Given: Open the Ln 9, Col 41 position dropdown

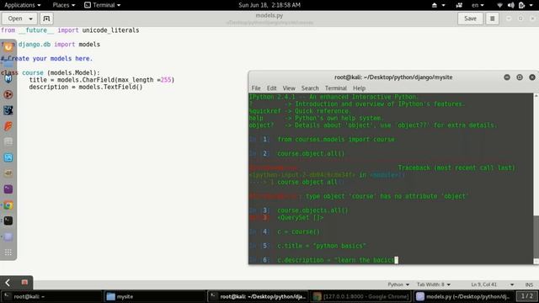Looking at the screenshot, I should click(492, 284).
